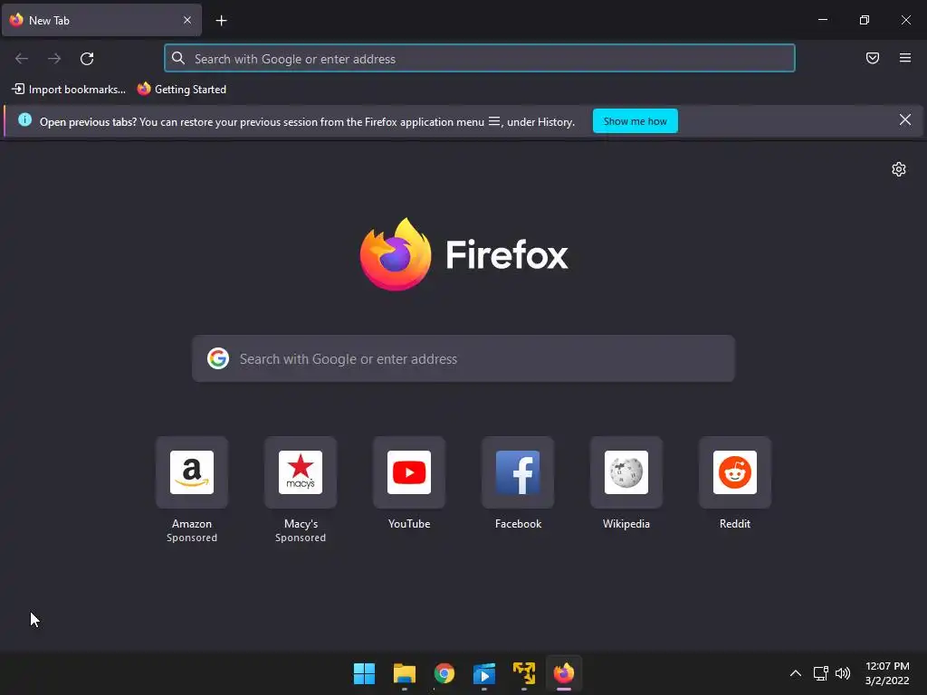Image resolution: width=927 pixels, height=695 pixels.
Task: Open the media player taskbar app
Action: (x=484, y=673)
